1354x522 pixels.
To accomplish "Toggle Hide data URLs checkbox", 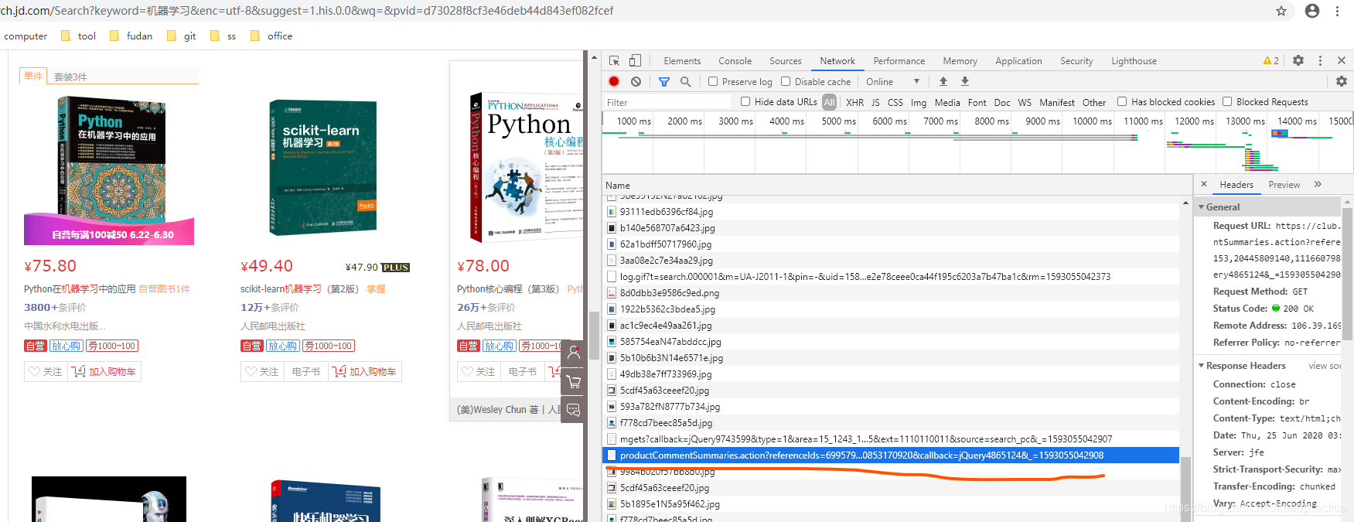I will (x=745, y=101).
